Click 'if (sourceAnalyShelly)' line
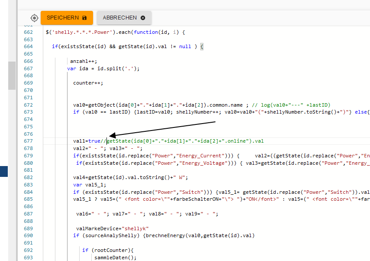The width and height of the screenshot is (370, 261). pyautogui.click(x=164, y=236)
